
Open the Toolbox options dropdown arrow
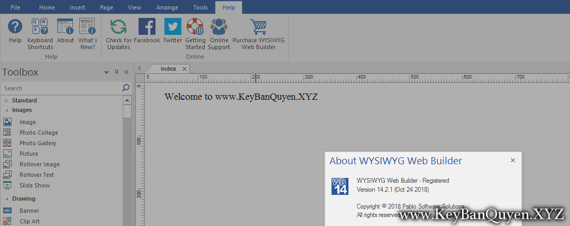point(106,72)
